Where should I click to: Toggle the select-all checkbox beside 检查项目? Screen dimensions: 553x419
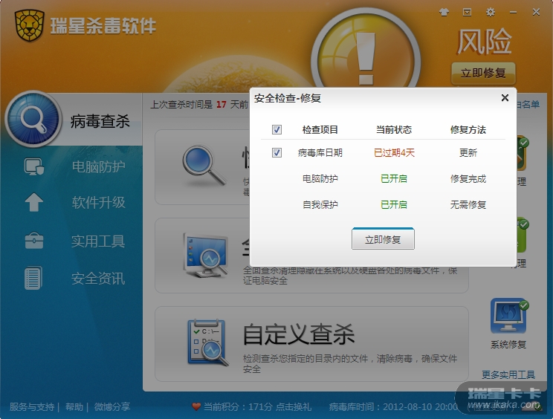coord(276,129)
